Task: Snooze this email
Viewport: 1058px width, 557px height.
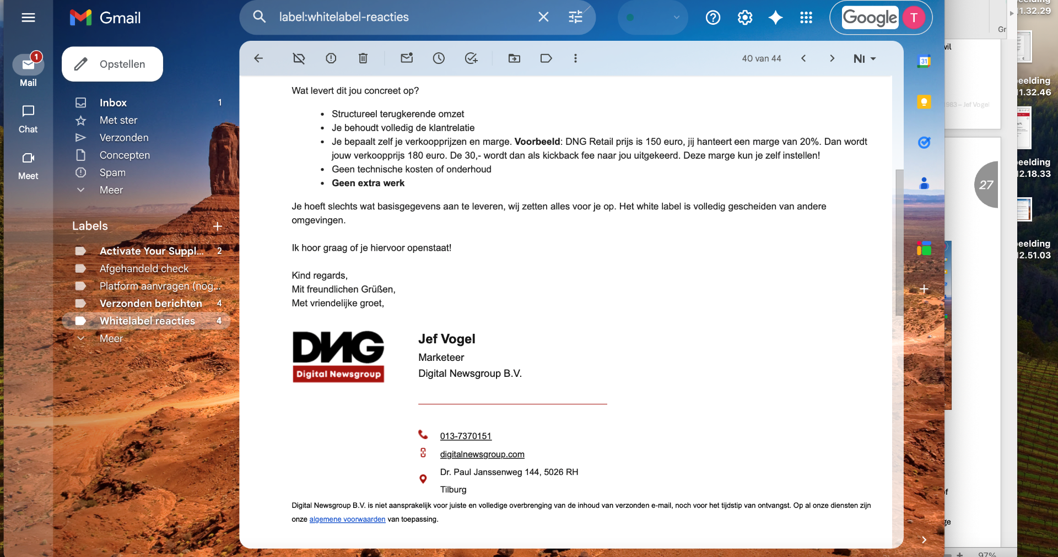Action: tap(439, 58)
